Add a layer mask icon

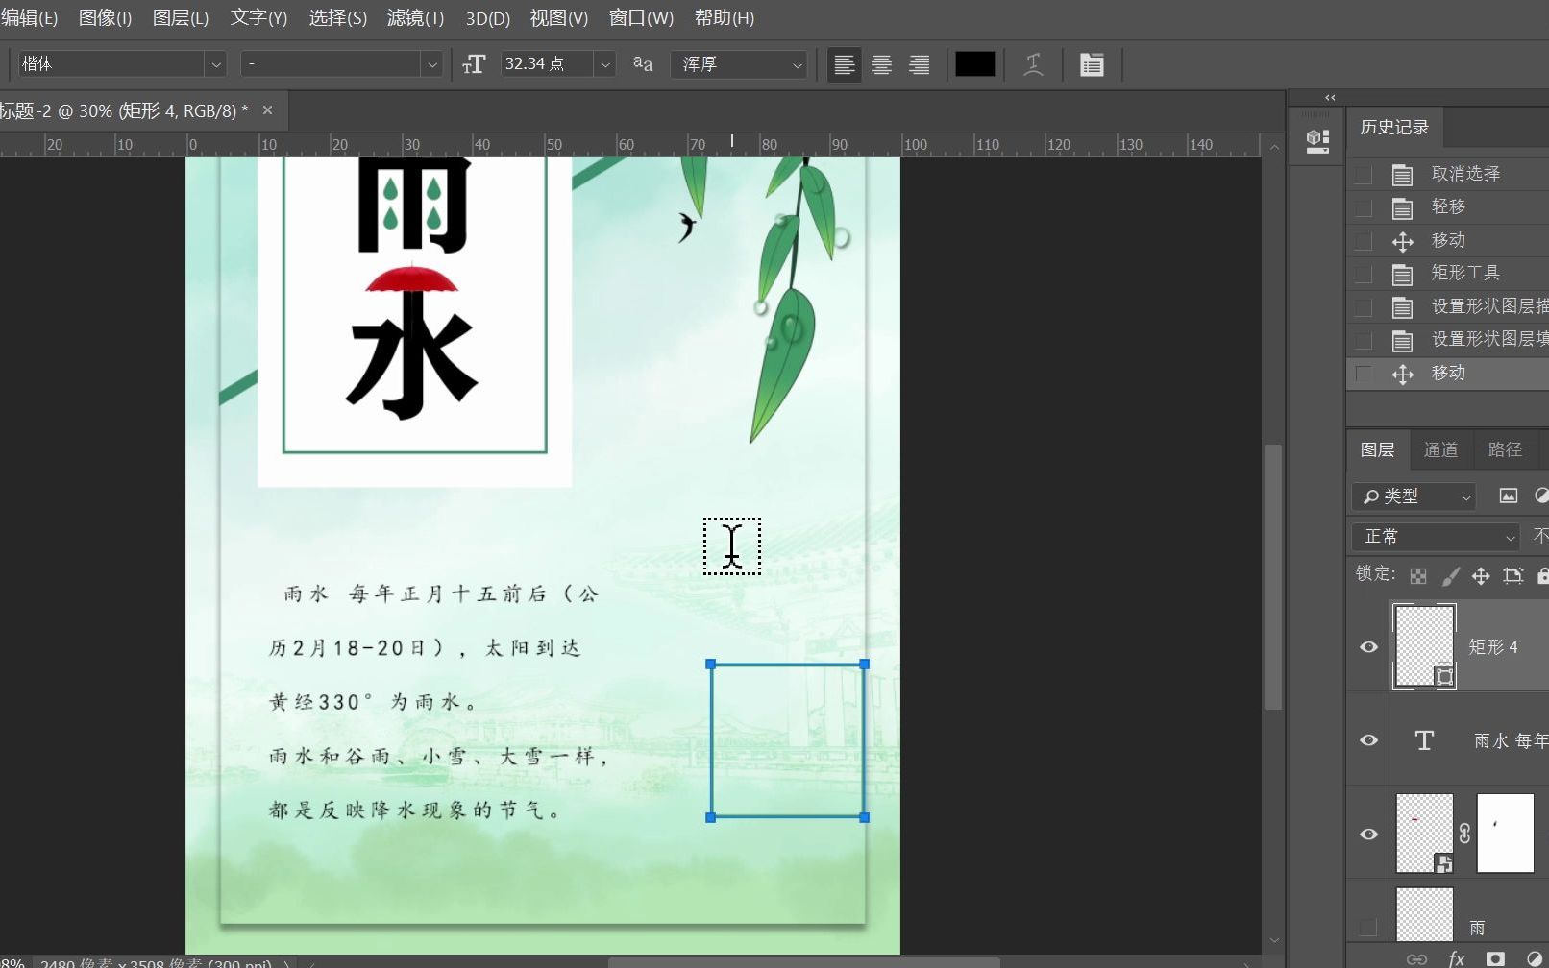(x=1495, y=958)
